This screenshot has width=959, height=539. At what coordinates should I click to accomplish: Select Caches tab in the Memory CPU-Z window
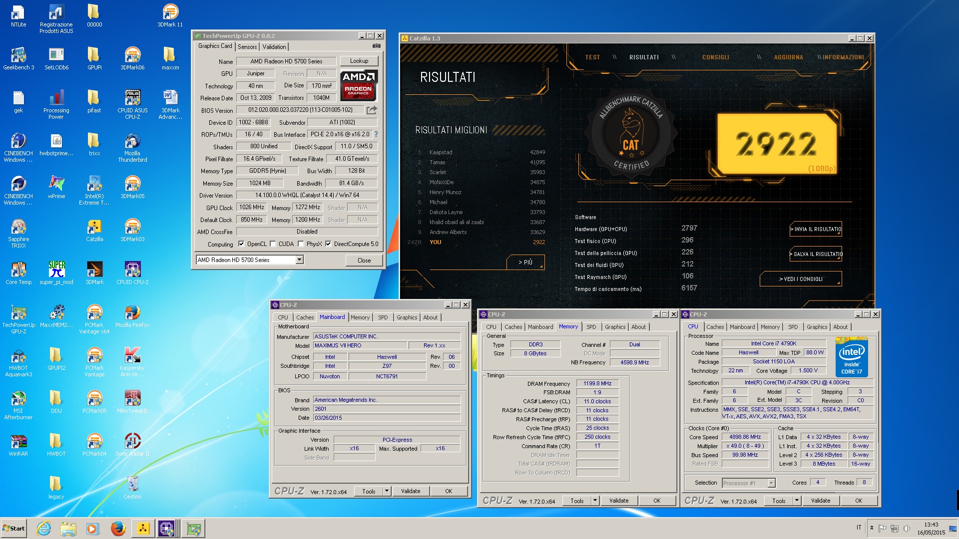pyautogui.click(x=513, y=327)
